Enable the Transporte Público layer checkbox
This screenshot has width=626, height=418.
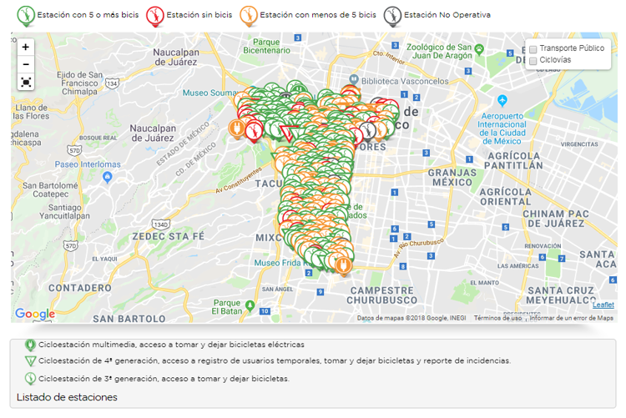point(533,49)
